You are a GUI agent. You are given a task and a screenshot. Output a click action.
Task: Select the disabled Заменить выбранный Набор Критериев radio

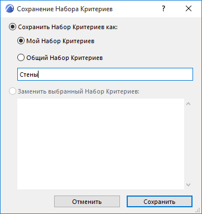coord(12,91)
